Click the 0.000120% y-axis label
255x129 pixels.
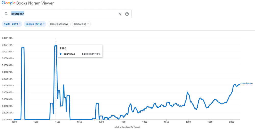pyautogui.click(x=7, y=38)
